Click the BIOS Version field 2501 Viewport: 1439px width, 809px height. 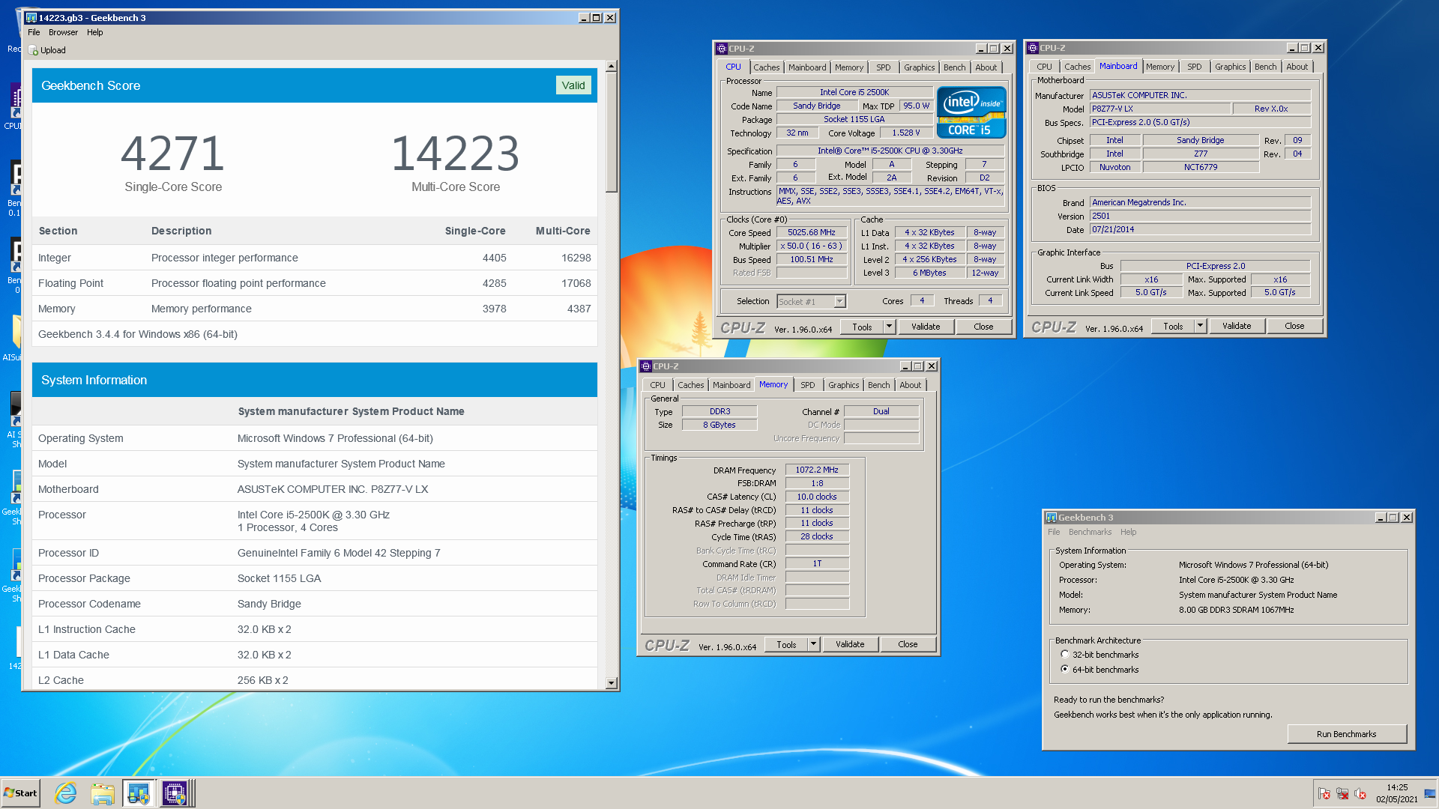pos(1200,216)
